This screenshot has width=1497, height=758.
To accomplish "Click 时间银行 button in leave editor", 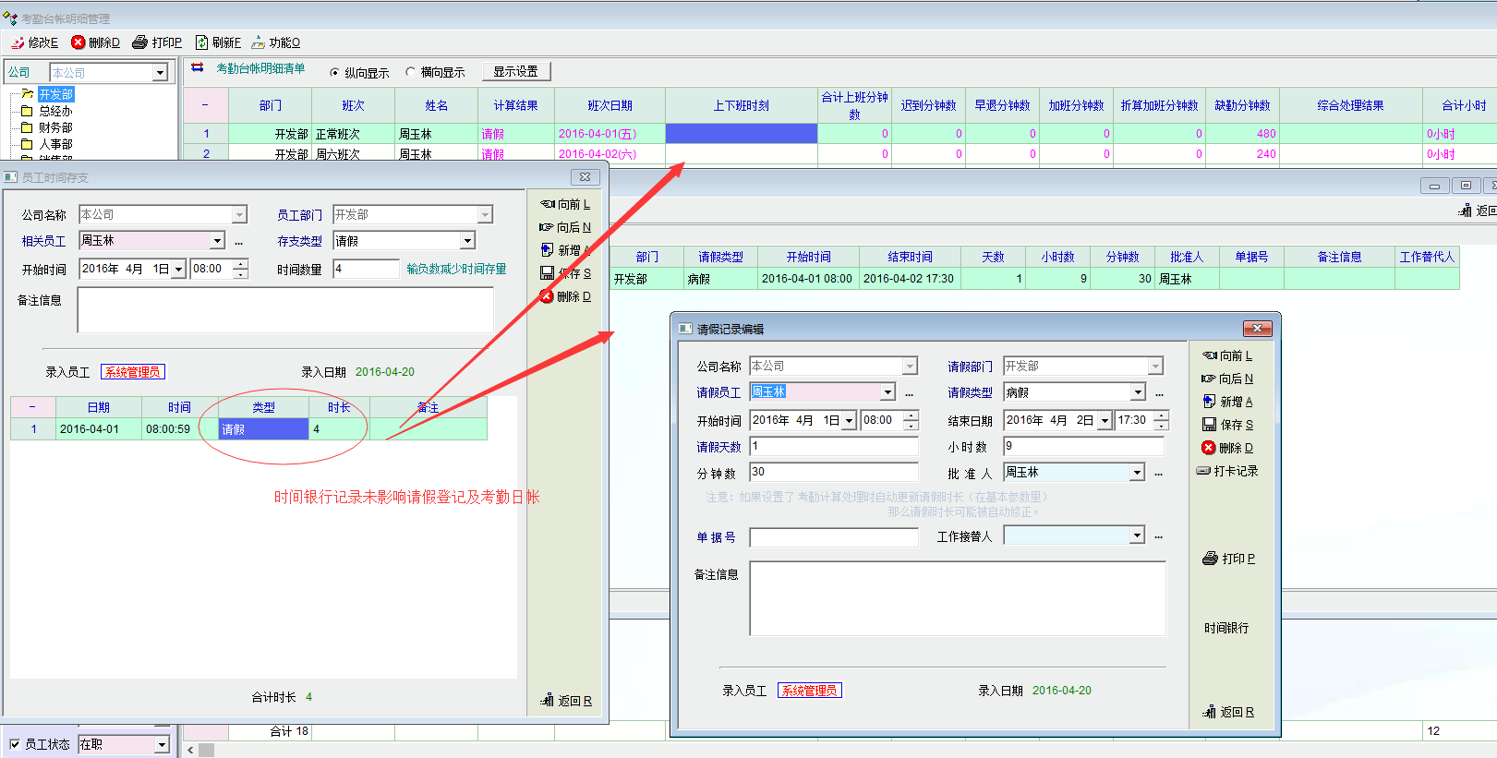I will tap(1226, 628).
